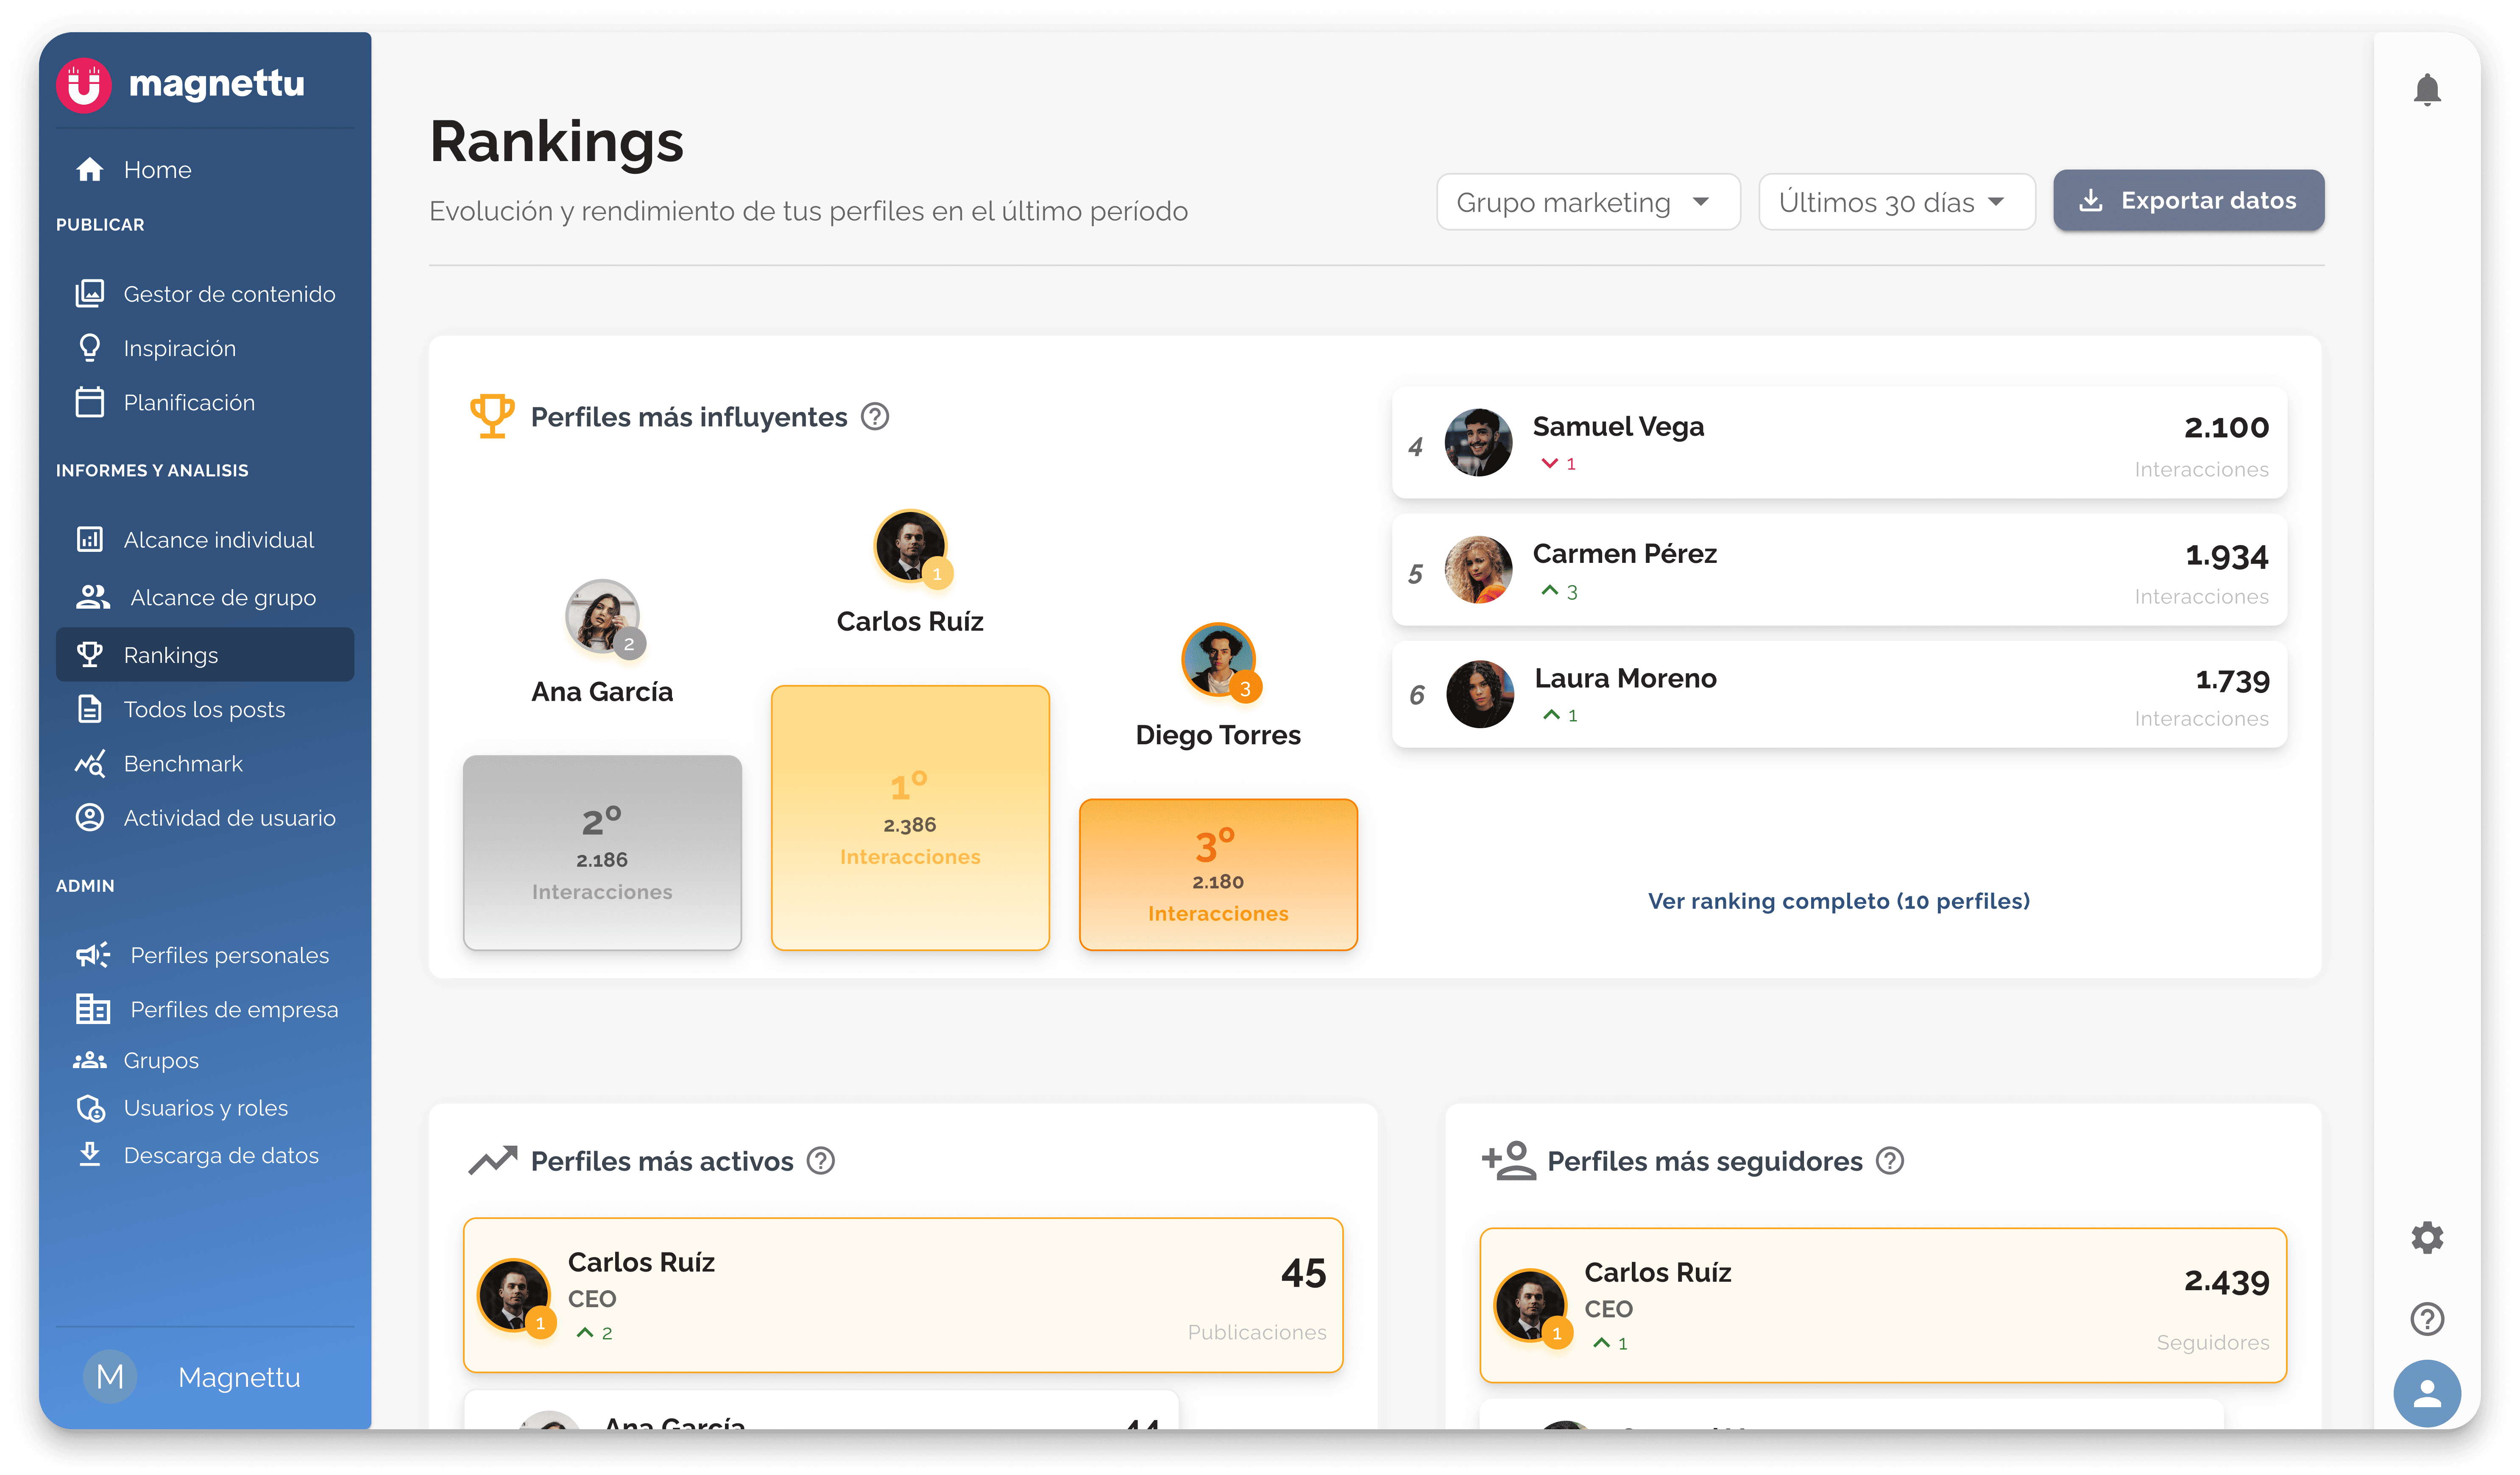Click help icon beside Perfiles más activos
Screen dimensions: 2520x1475
(821, 1161)
